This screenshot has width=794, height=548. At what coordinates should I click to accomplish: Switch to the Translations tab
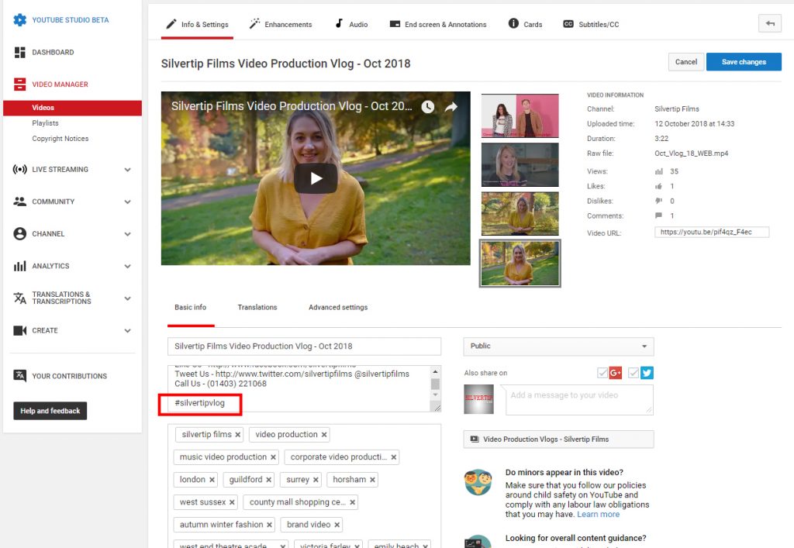coord(257,308)
